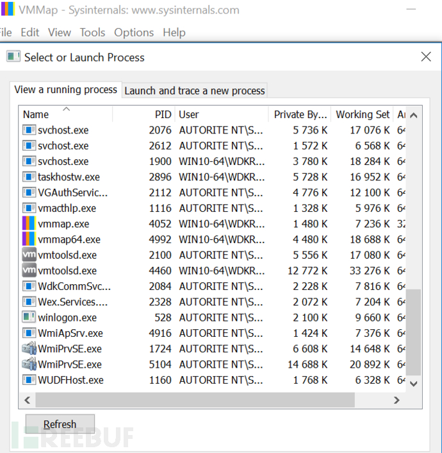The image size is (442, 453).
Task: Select the vmmap64.exe process name
Action: point(69,239)
